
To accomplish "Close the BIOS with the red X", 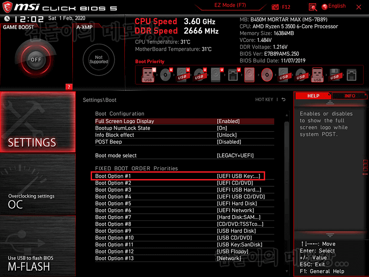I will [x=359, y=7].
